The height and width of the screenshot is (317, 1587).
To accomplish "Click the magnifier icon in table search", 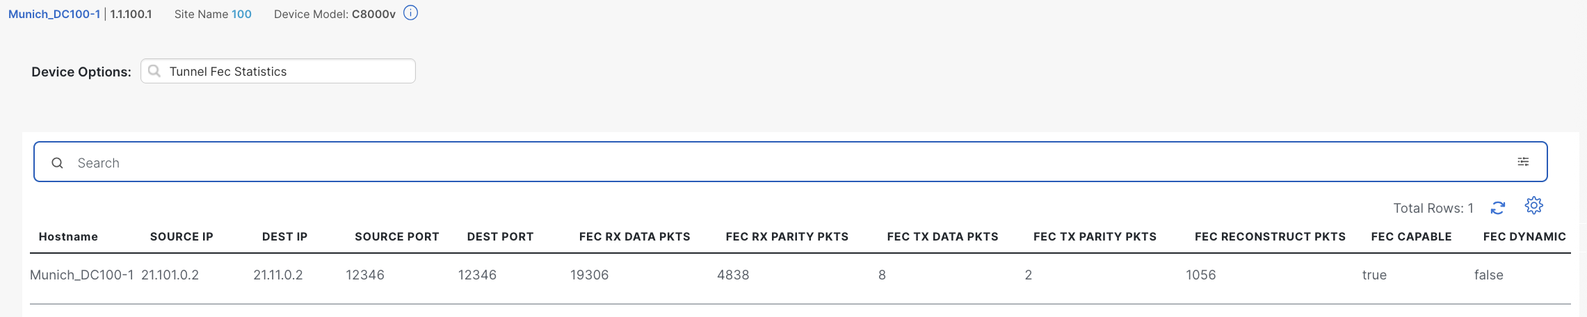I will point(58,163).
